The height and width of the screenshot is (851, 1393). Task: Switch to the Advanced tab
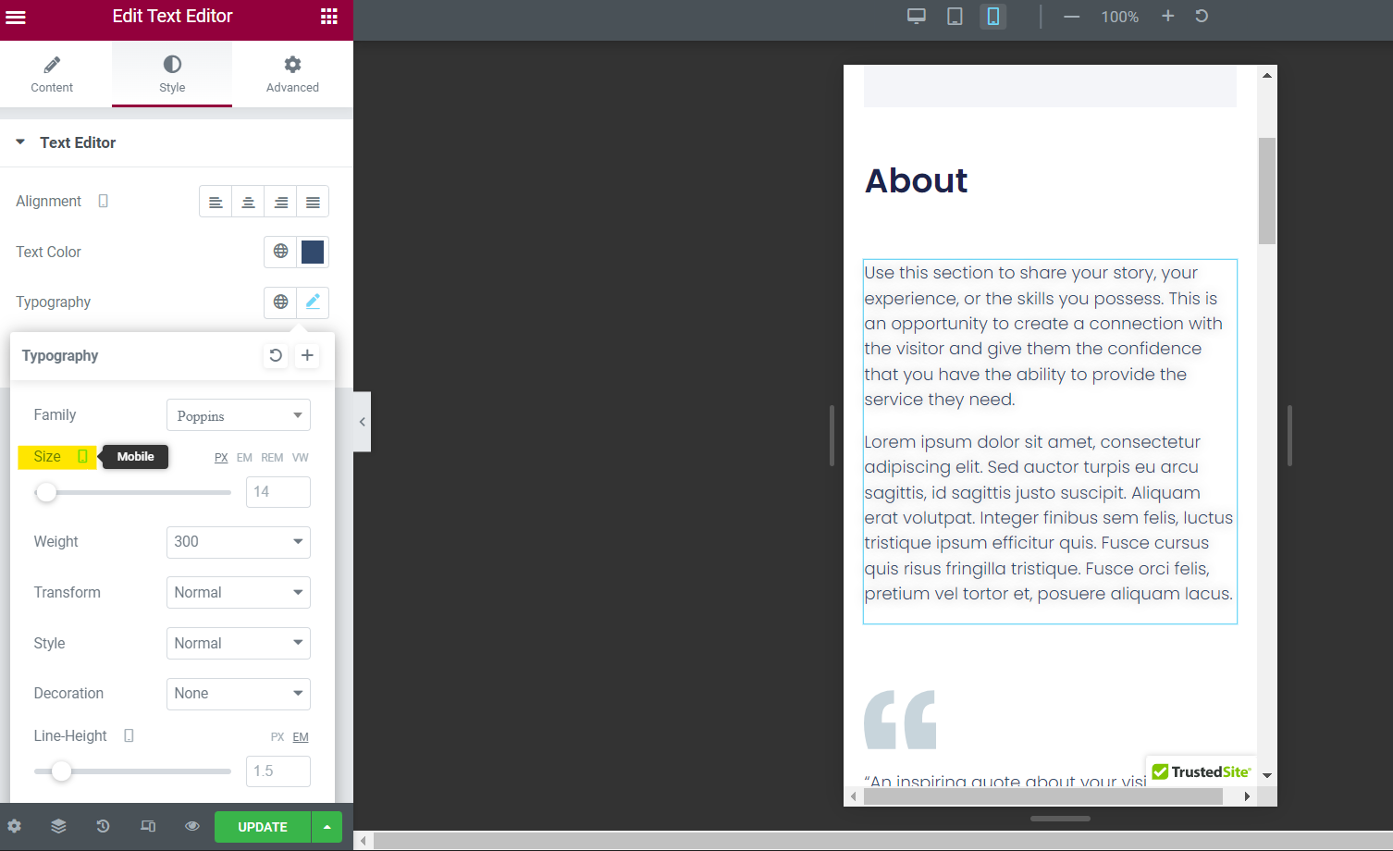click(x=292, y=73)
